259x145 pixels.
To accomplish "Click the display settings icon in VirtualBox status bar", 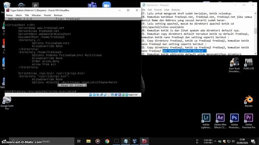I will pyautogui.click(x=113, y=95).
